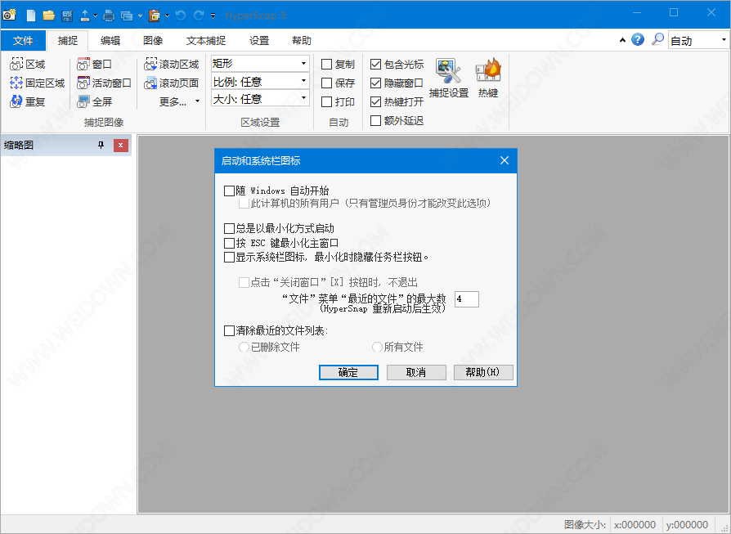731x534 pixels.
Task: Open 捕捉设置 capture settings
Action: click(x=448, y=79)
